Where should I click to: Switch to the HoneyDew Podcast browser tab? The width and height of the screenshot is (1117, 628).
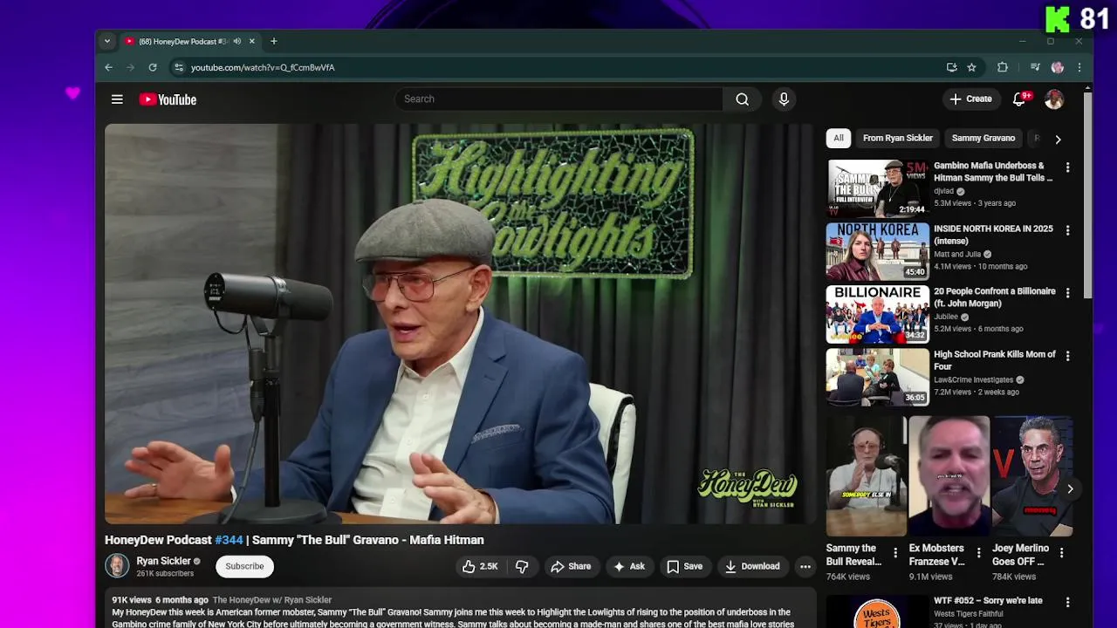[182, 41]
